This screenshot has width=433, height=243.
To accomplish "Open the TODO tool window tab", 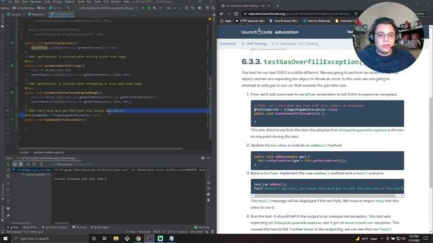I will point(30,227).
